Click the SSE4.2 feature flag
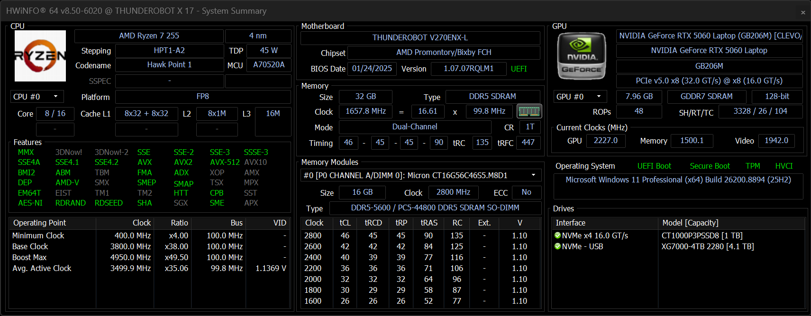 click(x=107, y=162)
